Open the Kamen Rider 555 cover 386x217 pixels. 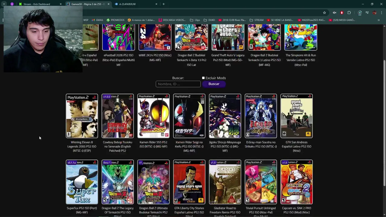coord(153,116)
